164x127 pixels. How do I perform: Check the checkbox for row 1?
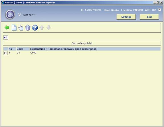5,53
